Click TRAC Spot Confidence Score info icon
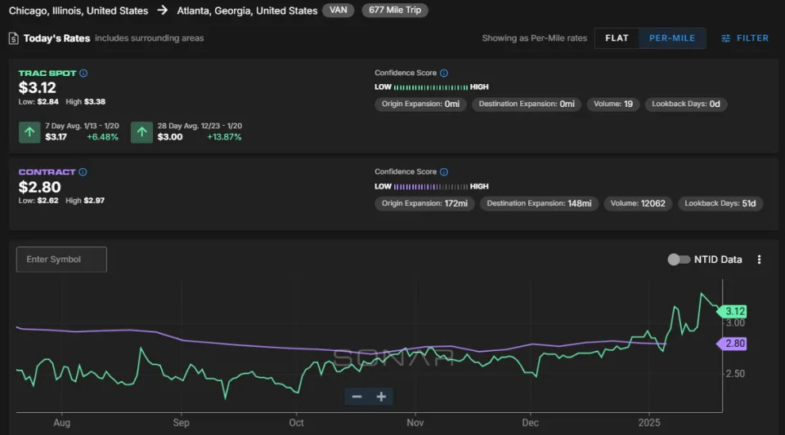The width and height of the screenshot is (785, 435). point(444,73)
